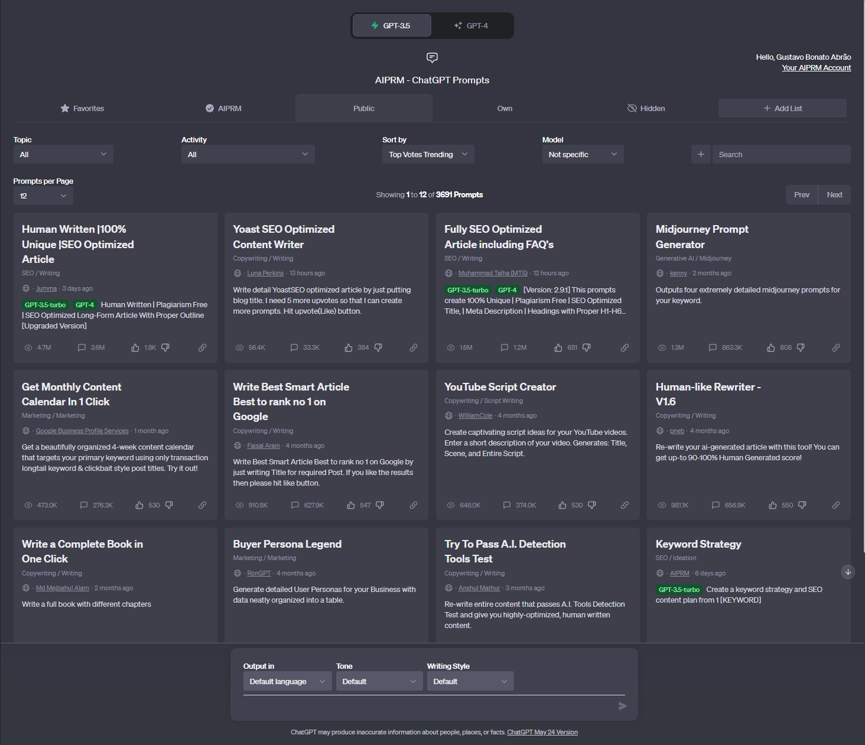
Task: Upvote Yoast SEO Optimized Content Writer
Action: (349, 347)
